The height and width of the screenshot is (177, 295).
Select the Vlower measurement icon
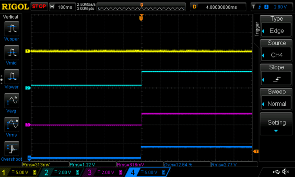[12, 77]
